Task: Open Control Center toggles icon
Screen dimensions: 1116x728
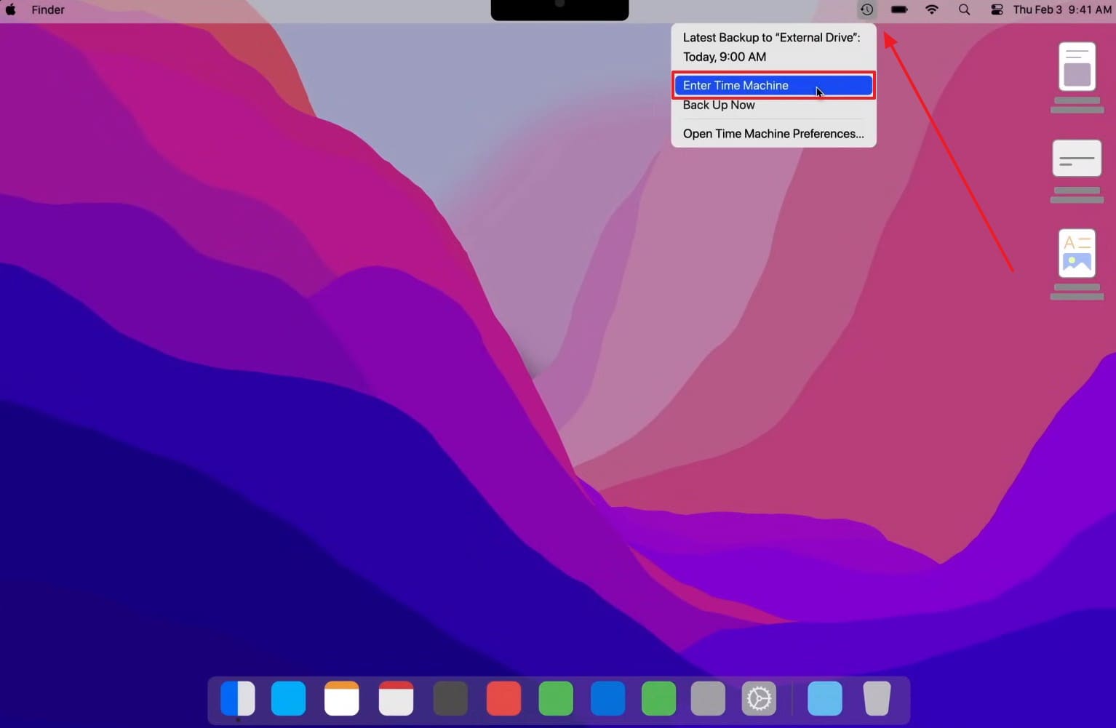Action: (997, 9)
